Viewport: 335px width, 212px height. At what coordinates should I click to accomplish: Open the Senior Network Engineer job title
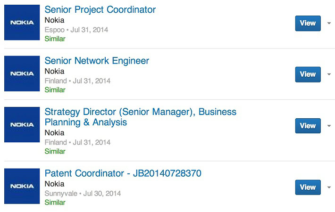click(97, 61)
